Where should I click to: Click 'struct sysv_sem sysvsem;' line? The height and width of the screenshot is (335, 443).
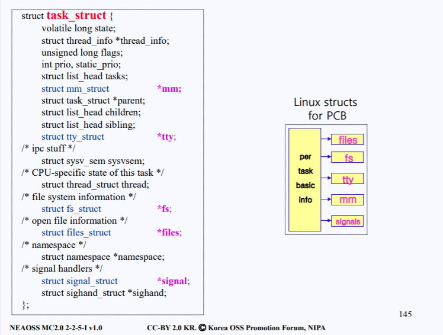[93, 161]
